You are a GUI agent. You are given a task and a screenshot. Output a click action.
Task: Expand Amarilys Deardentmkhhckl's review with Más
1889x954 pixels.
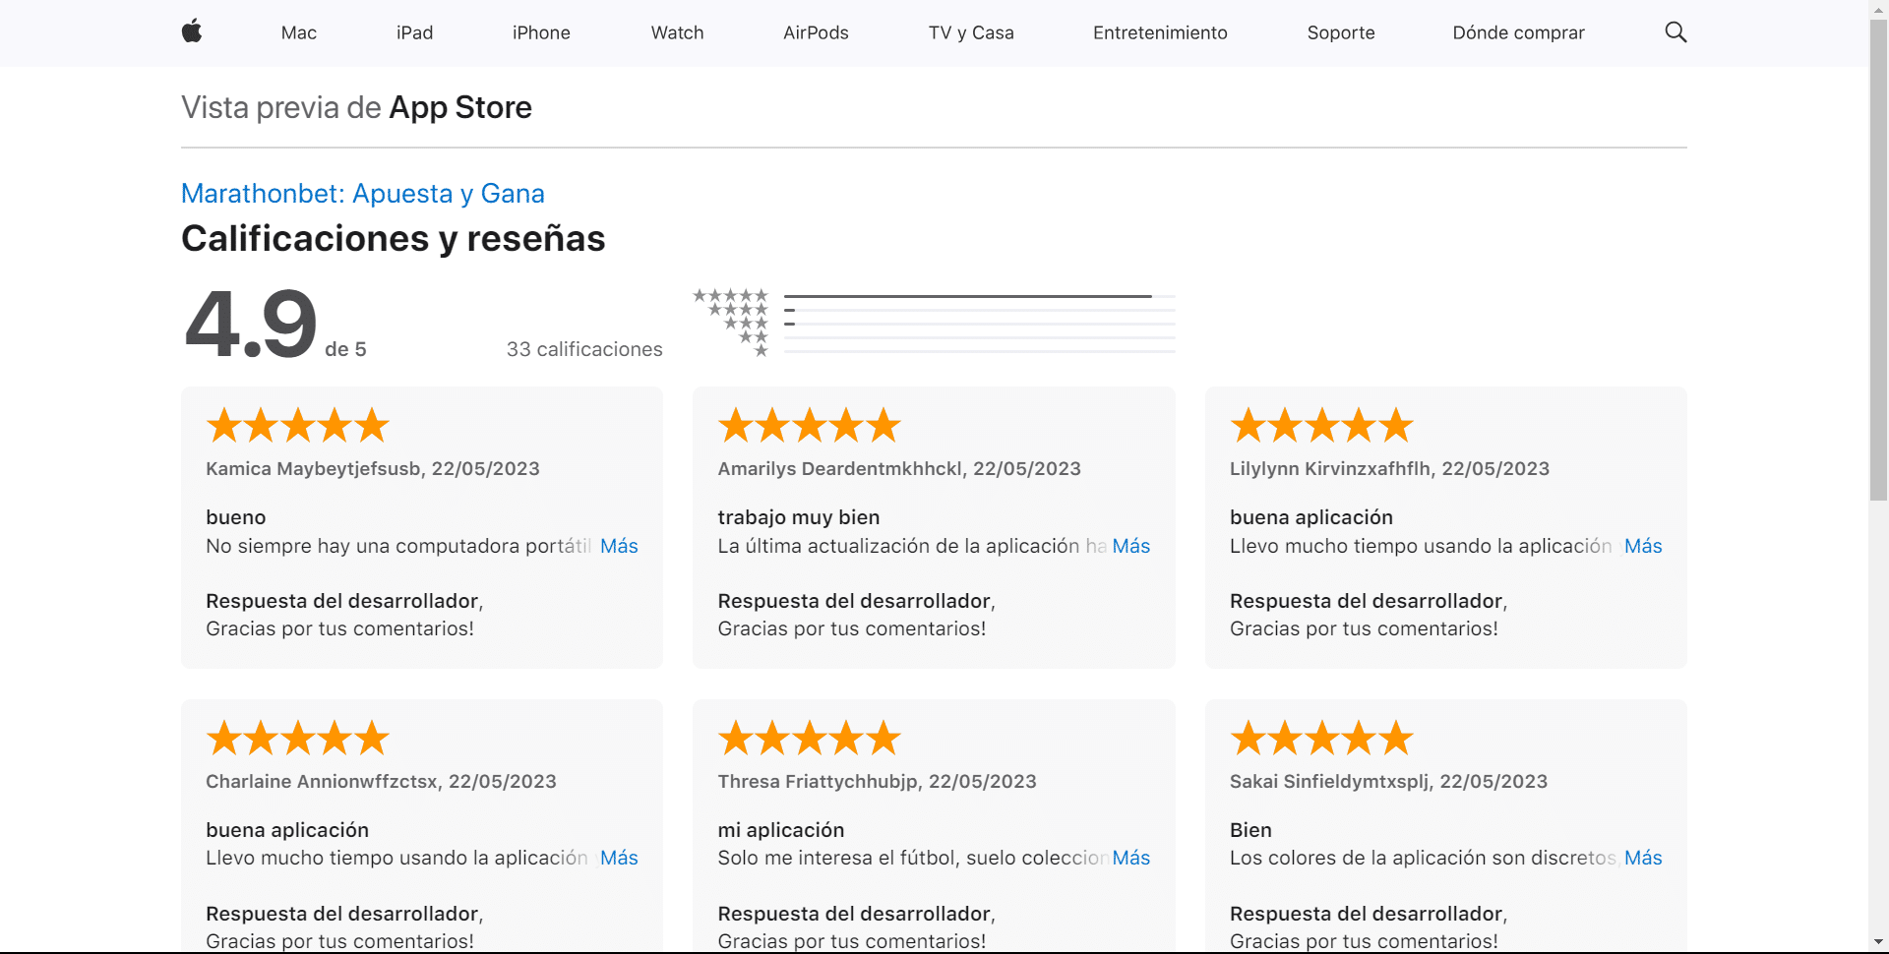(x=1130, y=546)
